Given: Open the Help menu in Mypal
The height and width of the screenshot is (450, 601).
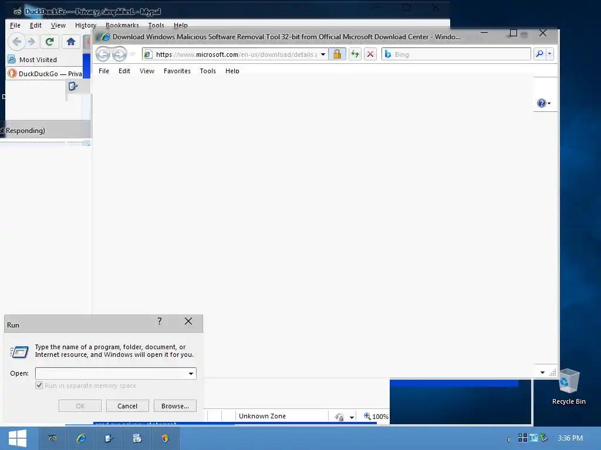Looking at the screenshot, I should point(181,25).
